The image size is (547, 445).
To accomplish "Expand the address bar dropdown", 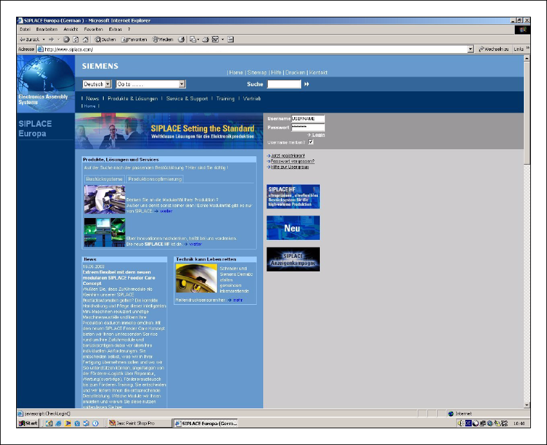I will coord(470,49).
